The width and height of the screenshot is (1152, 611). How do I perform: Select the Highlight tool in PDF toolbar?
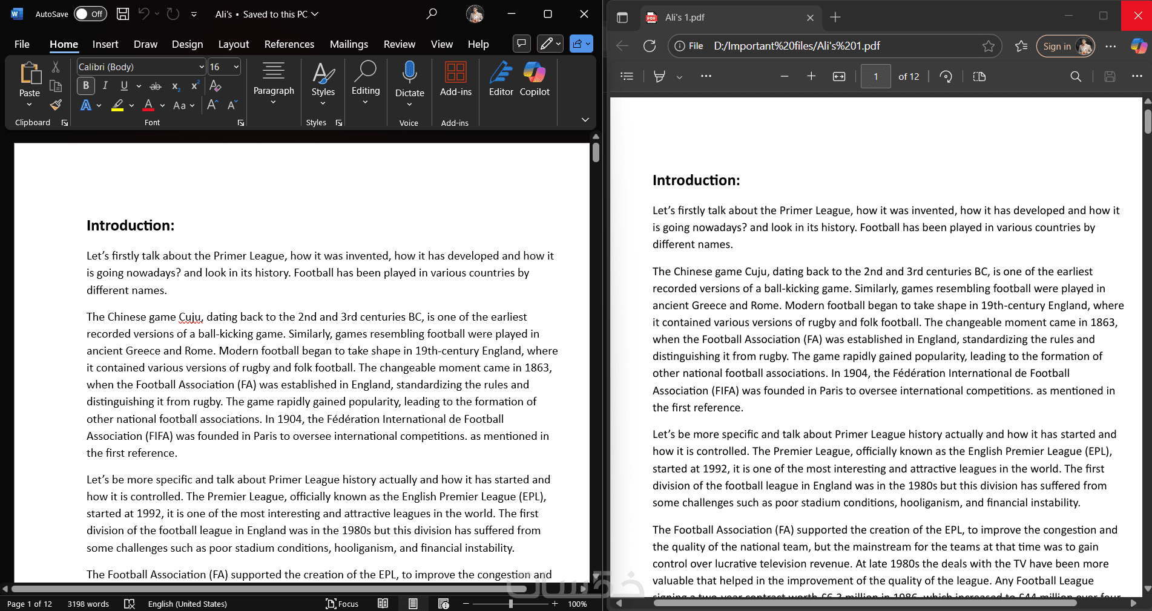pyautogui.click(x=659, y=76)
